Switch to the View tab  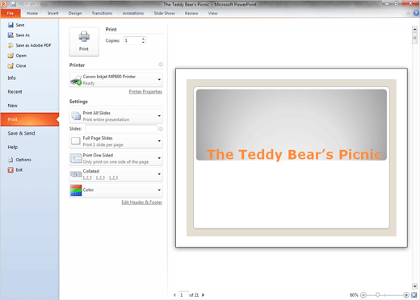pos(212,13)
